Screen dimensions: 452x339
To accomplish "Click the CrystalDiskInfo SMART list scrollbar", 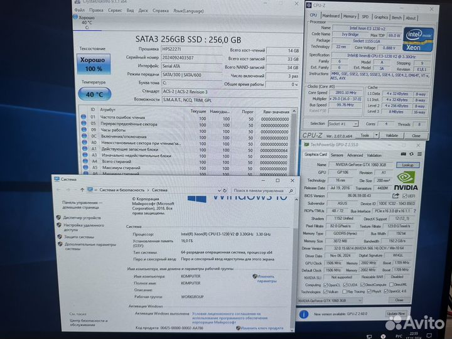I will pyautogui.click(x=294, y=141).
